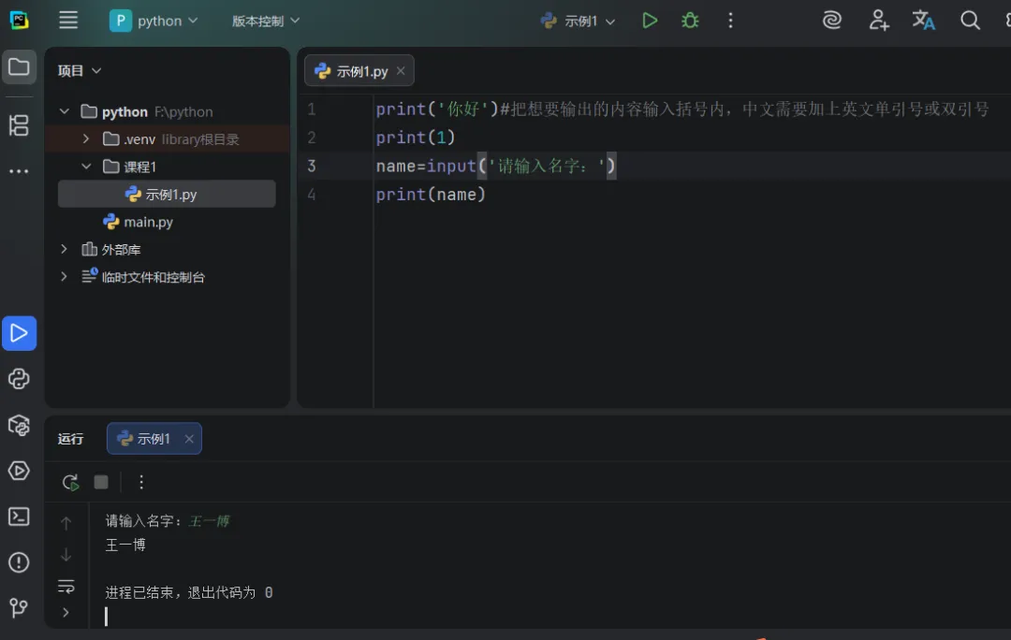Image resolution: width=1011 pixels, height=640 pixels.
Task: Start debugging with the bug icon
Action: (x=690, y=21)
